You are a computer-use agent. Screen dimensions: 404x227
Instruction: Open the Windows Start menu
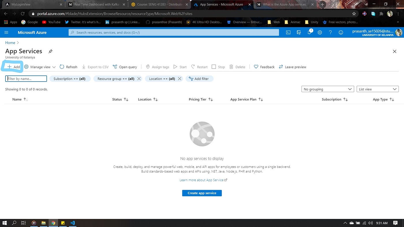tap(5, 223)
